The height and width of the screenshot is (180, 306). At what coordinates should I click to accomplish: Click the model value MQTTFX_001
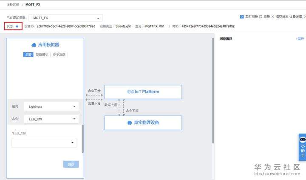tap(154, 26)
